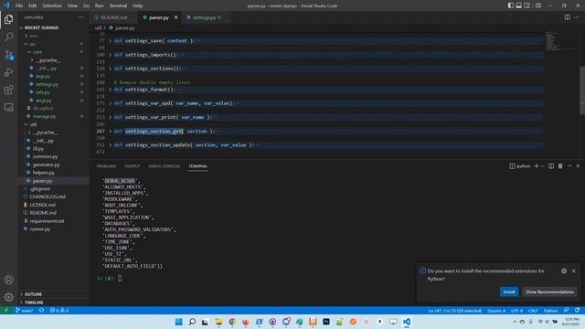Switch to the DEBUG CONSOLE panel tab

pos(165,166)
